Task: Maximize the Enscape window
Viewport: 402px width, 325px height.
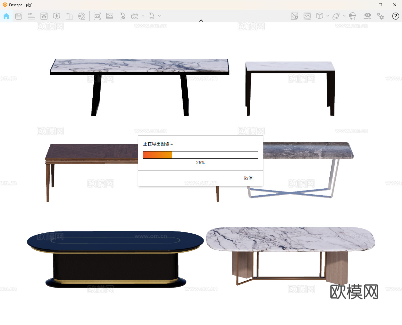Action: pos(380,5)
